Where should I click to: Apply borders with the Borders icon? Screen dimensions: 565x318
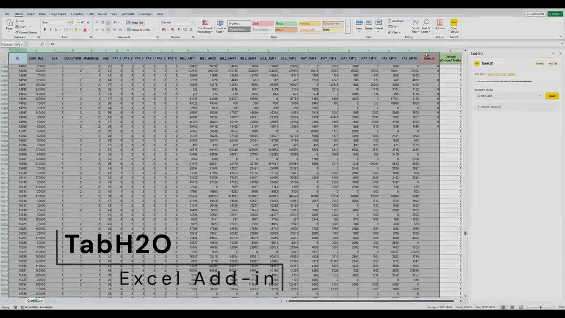pos(66,30)
